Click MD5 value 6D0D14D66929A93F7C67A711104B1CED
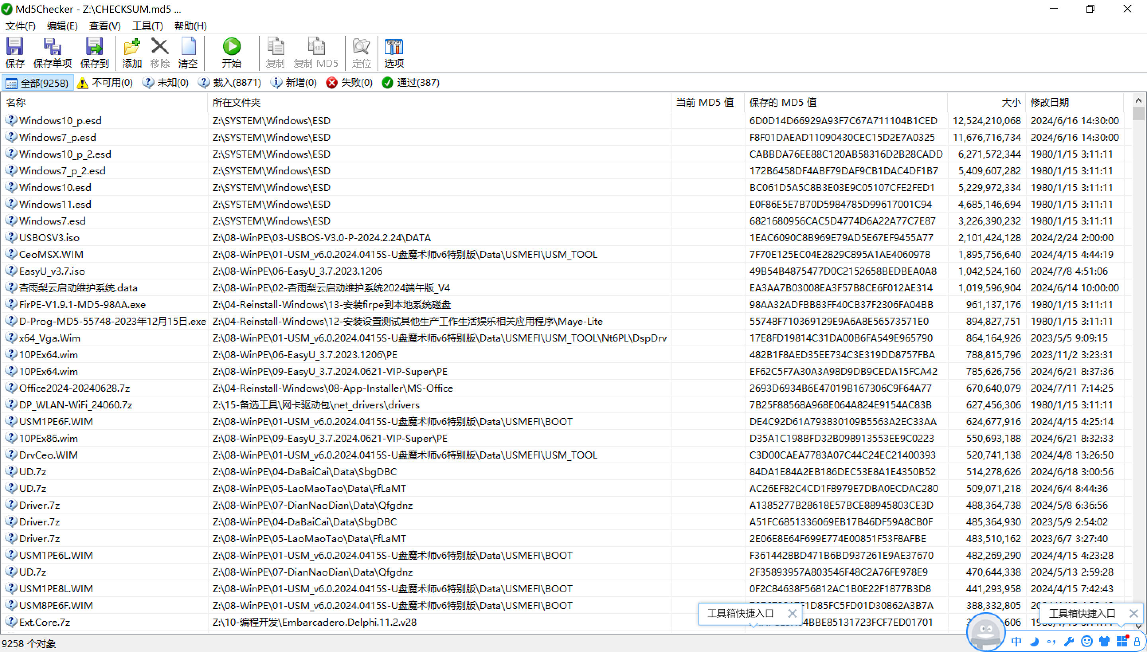The height and width of the screenshot is (652, 1147). point(843,121)
